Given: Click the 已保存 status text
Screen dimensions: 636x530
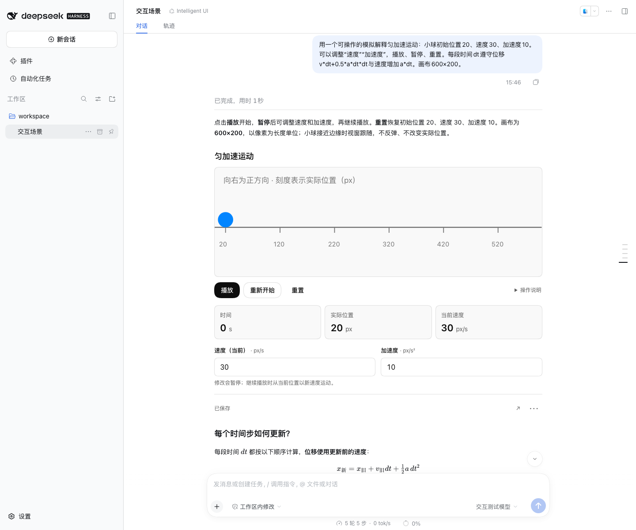Looking at the screenshot, I should pyautogui.click(x=222, y=409).
